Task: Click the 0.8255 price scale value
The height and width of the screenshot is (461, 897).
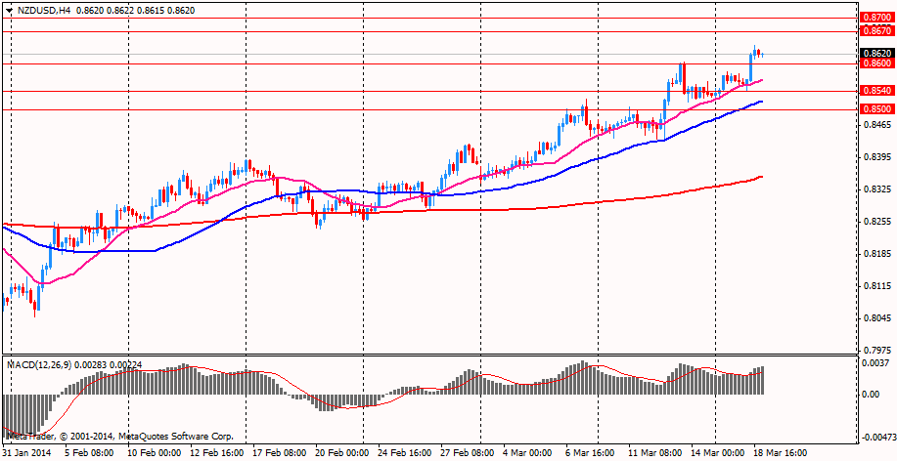Action: click(x=878, y=222)
